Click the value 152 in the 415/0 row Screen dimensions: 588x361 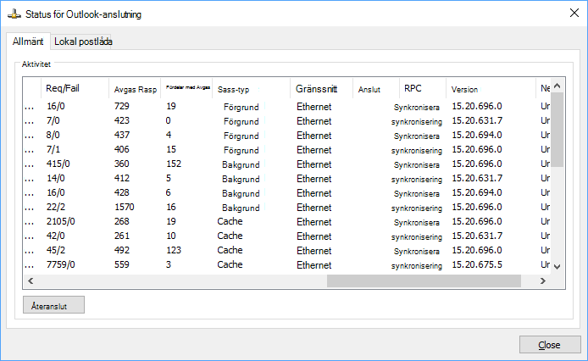click(174, 164)
